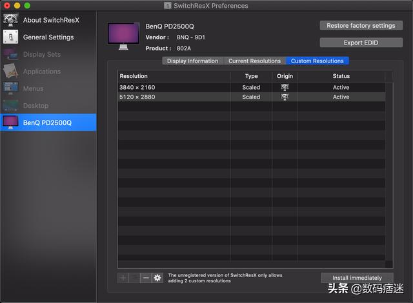Sort by the Origin column header
The image size is (413, 303).
click(285, 76)
